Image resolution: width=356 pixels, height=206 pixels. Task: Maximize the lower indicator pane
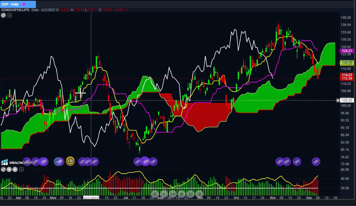click(x=3, y=169)
